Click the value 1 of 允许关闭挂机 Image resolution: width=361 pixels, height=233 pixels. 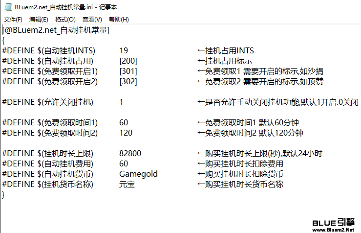tap(121, 102)
